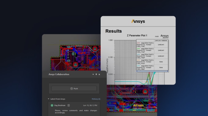
Task: Click the S badge next to Eng Brotman
Action: (x=69, y=105)
